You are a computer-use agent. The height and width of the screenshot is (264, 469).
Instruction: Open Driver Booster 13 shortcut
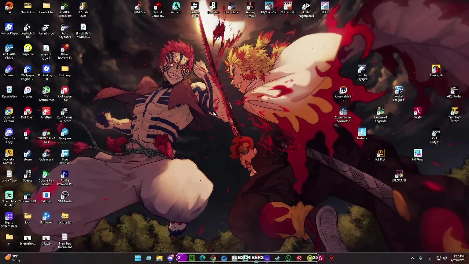click(65, 52)
